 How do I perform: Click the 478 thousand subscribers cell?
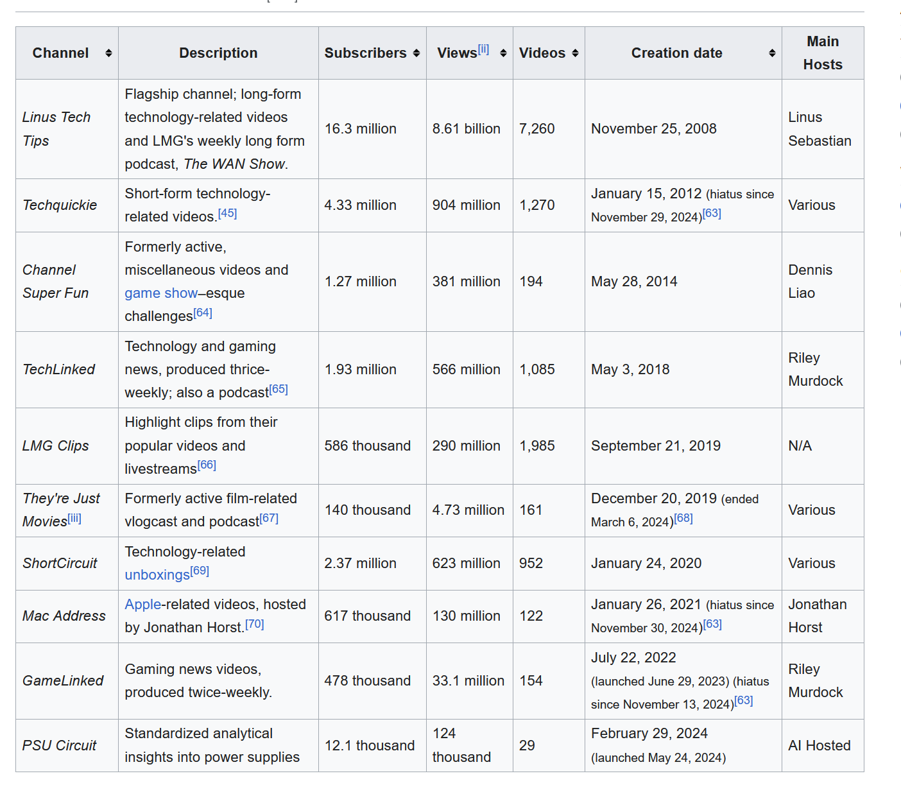coord(372,681)
